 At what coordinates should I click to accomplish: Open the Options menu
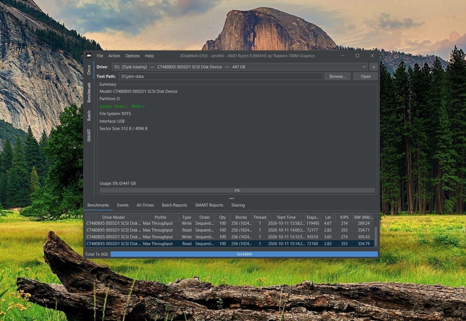click(x=133, y=56)
